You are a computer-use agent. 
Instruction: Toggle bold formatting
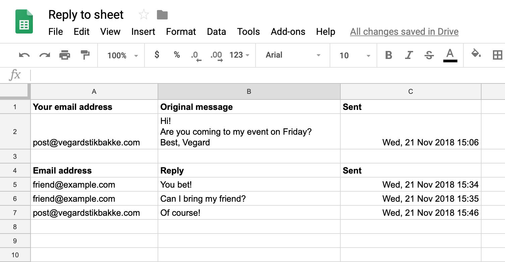pyautogui.click(x=389, y=55)
